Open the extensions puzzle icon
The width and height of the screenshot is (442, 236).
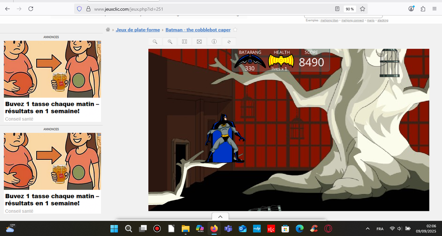click(x=423, y=9)
